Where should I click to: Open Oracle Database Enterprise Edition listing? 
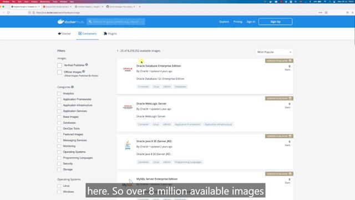(x=159, y=66)
